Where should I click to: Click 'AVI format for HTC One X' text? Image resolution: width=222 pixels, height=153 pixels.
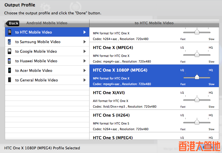click(110, 101)
